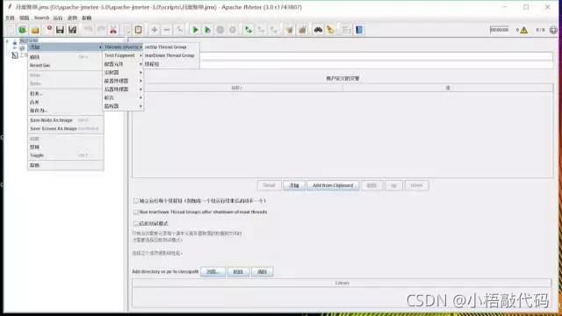The image size is (562, 316).
Task: Toggle the run thread groups consecutively checkbox
Action: click(x=136, y=201)
